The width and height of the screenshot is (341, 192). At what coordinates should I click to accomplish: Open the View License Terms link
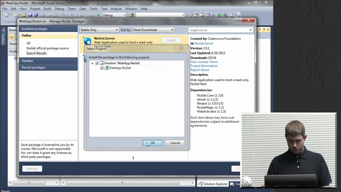(204, 62)
